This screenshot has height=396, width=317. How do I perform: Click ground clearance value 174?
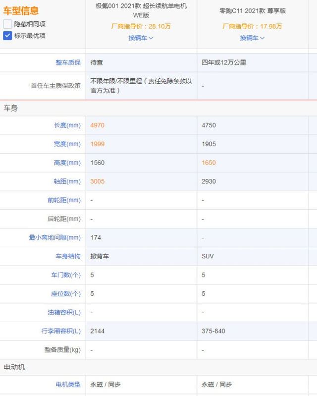point(96,237)
